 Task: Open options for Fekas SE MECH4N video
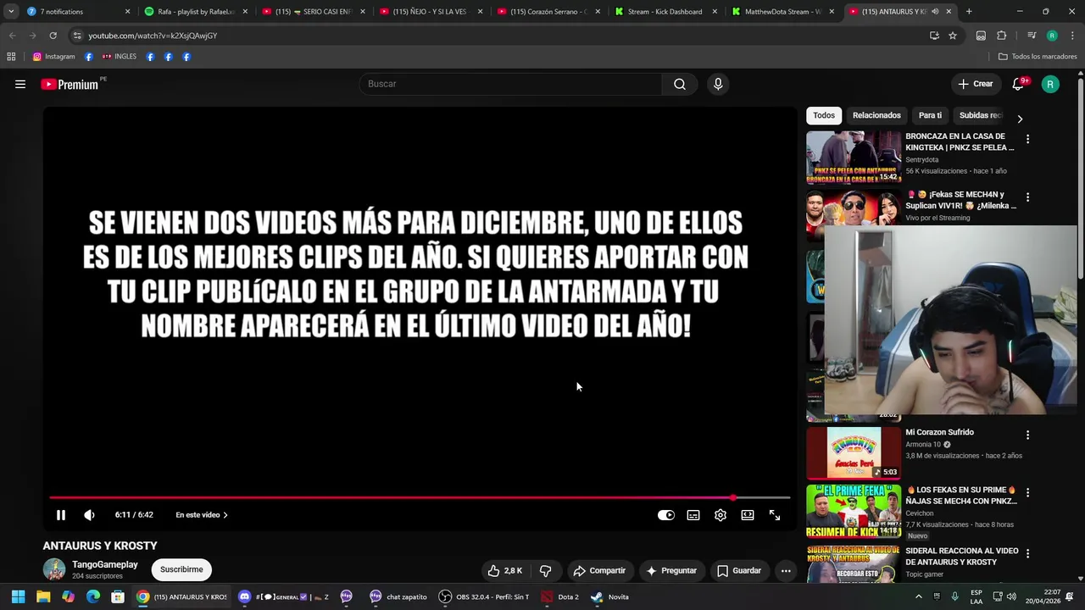click(1027, 197)
